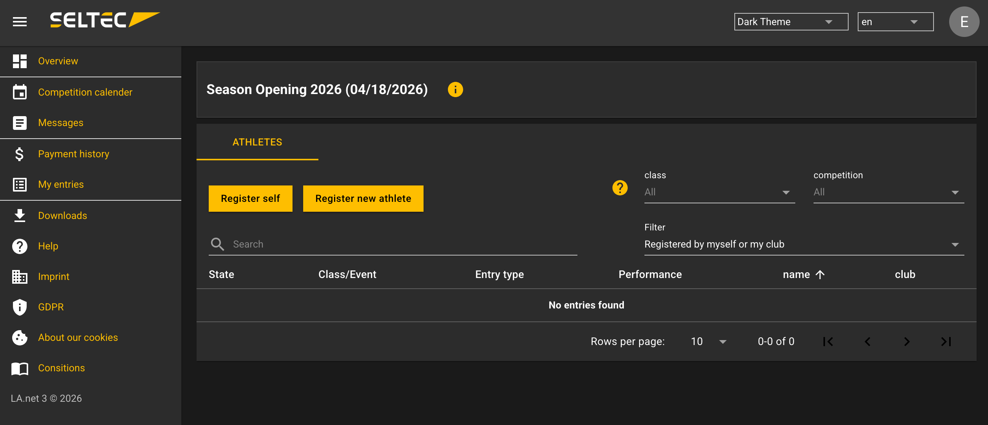This screenshot has height=425, width=988.
Task: Change the Rows per page value
Action: pyautogui.click(x=708, y=341)
